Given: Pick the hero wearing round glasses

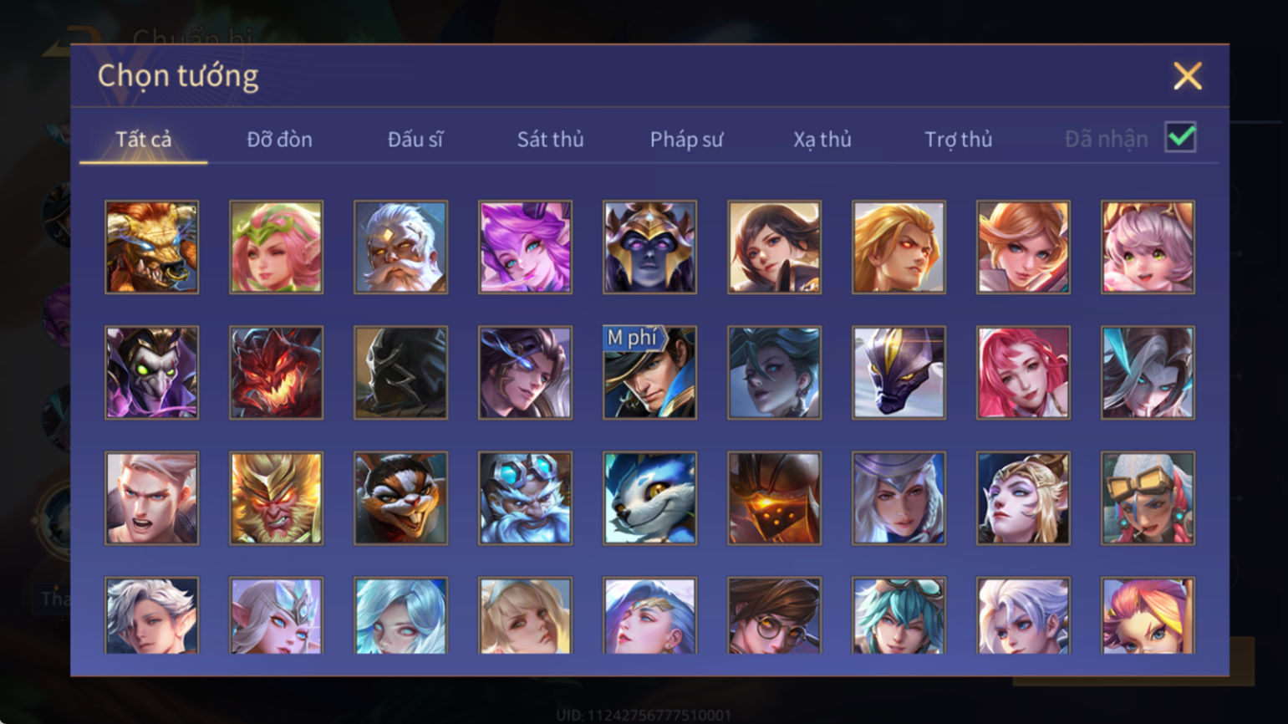Looking at the screenshot, I should pyautogui.click(x=774, y=615).
